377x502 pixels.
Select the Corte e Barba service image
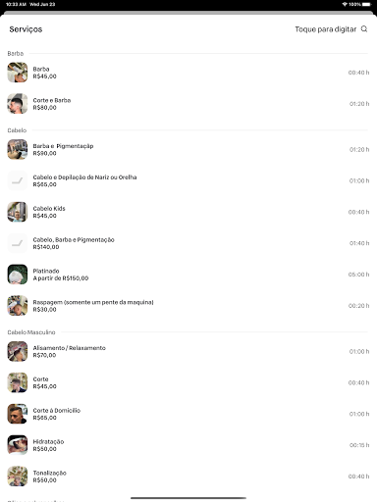click(18, 104)
